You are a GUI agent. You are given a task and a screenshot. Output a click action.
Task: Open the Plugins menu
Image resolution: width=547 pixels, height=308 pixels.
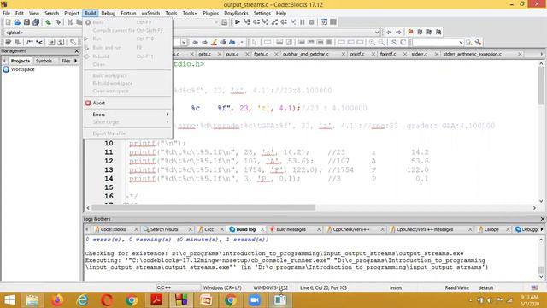click(211, 14)
